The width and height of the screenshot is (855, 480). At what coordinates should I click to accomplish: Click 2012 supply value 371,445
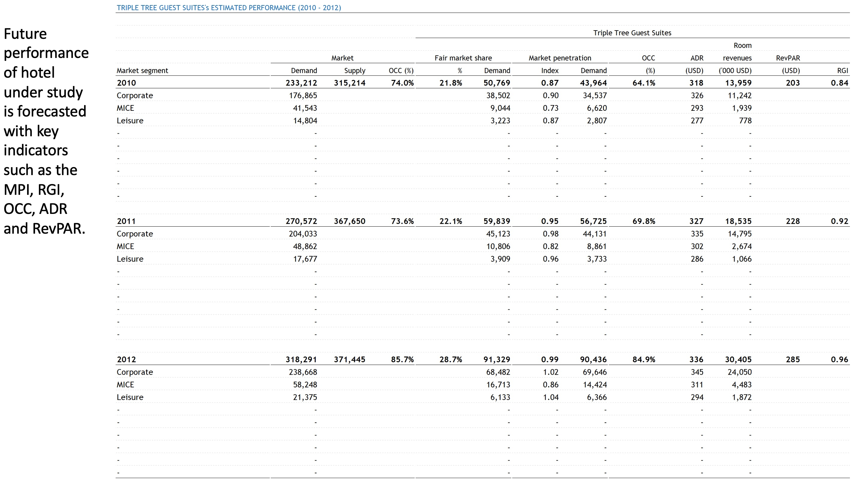[x=349, y=360]
